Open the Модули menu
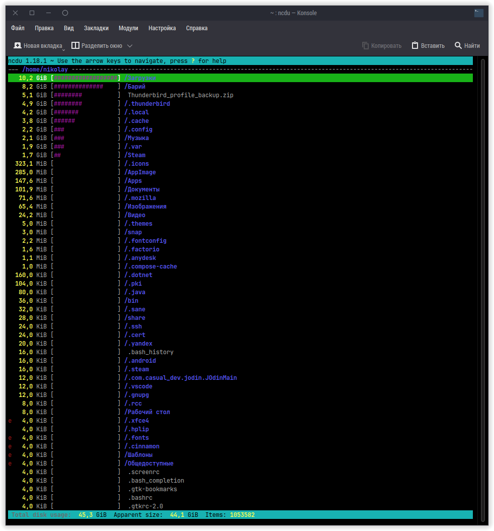Image resolution: width=494 pixels, height=531 pixels. tap(128, 28)
